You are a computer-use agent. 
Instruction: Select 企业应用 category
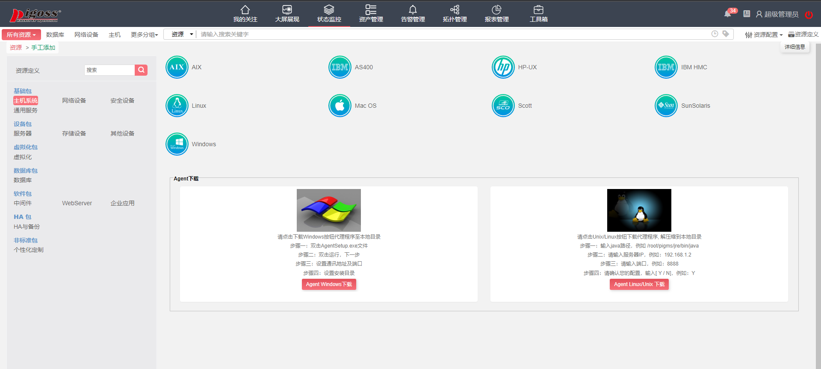[x=122, y=203]
